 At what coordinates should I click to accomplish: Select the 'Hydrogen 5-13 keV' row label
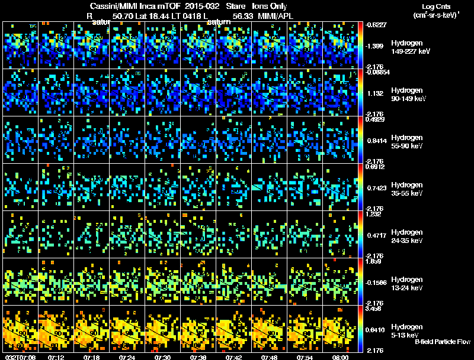(407, 331)
